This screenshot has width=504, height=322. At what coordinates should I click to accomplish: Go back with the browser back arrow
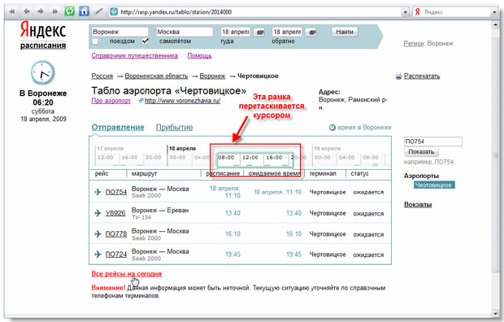click(27, 11)
